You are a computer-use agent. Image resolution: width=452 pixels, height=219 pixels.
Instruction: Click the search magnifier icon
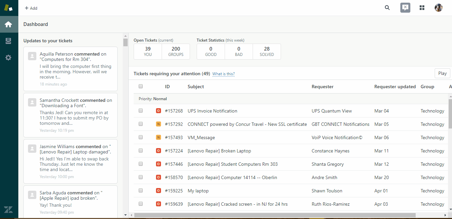point(387,8)
